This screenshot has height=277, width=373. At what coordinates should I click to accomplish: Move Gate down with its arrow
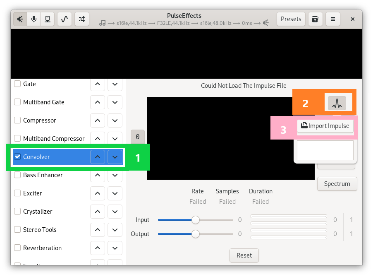[115, 84]
